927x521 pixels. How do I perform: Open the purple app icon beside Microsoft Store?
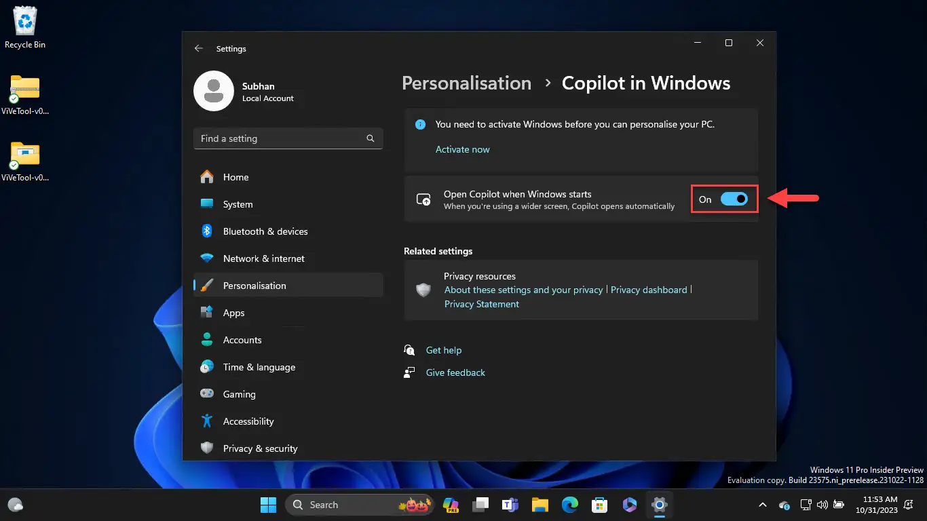629,505
